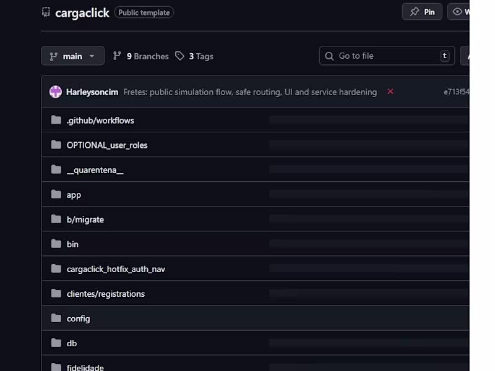Click the 3 Tags link
This screenshot has width=495, height=371.
tap(200, 56)
